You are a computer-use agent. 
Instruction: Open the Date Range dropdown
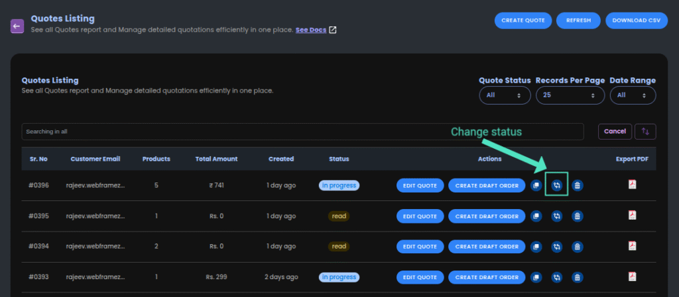point(633,95)
